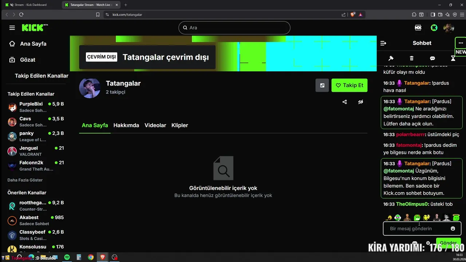Click the Gözat browse icon
The image size is (466, 262).
pyautogui.click(x=12, y=60)
